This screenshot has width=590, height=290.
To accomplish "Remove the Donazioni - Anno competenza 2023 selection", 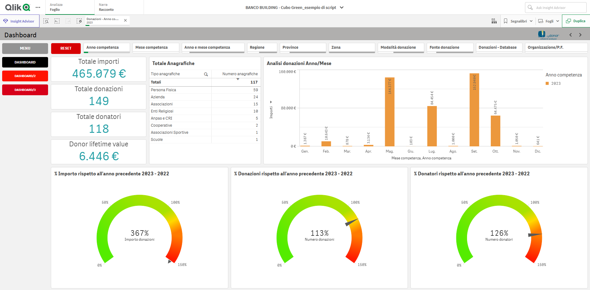I will [x=125, y=20].
